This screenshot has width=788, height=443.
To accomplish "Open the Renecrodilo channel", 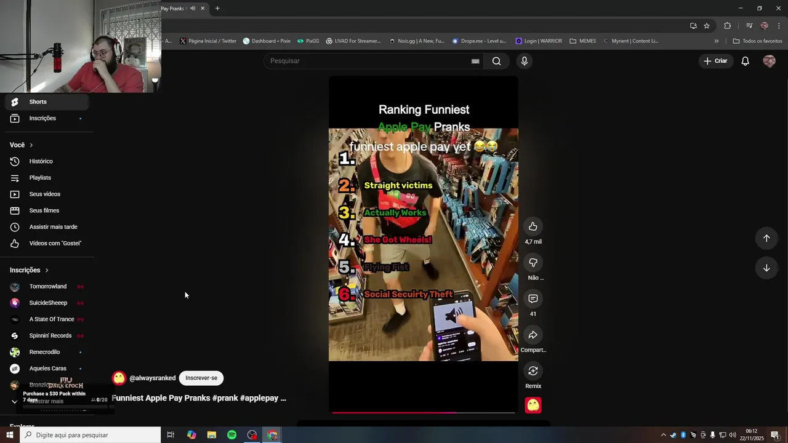I will point(47,352).
